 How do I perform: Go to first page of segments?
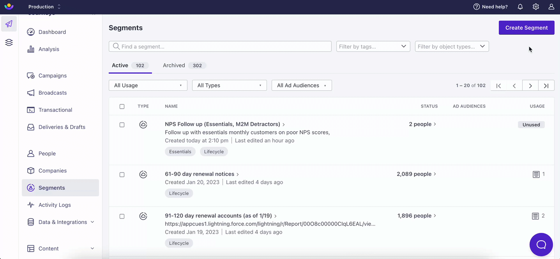coord(499,86)
